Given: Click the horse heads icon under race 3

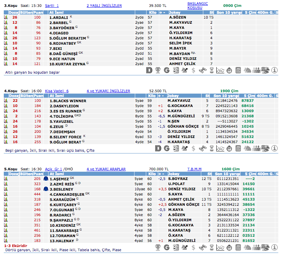Looking at the screenshot, I should point(247,70).
